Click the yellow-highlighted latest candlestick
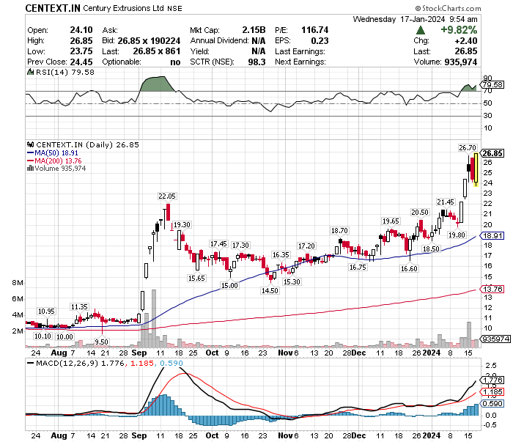The image size is (513, 442). (x=476, y=169)
